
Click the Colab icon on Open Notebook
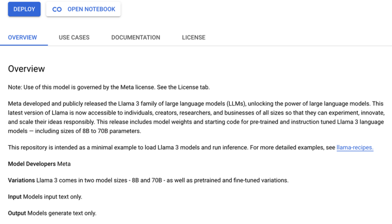(57, 10)
